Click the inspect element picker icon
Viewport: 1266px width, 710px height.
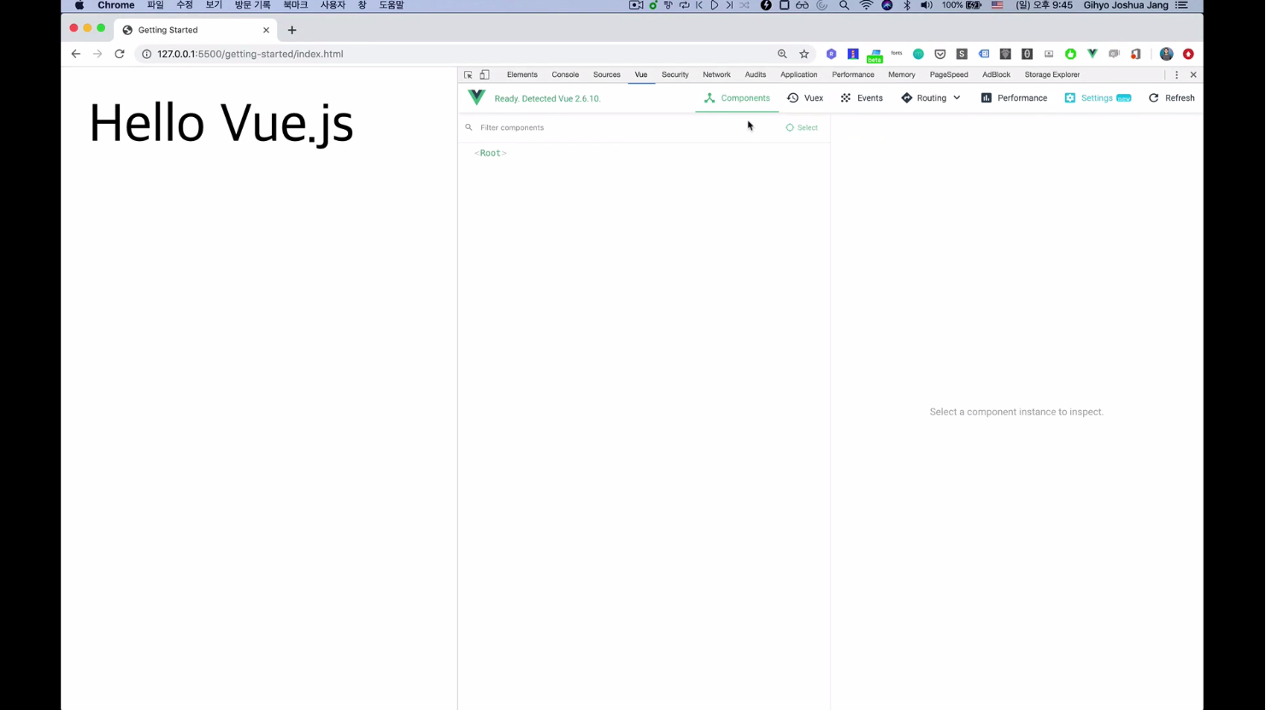click(x=468, y=75)
